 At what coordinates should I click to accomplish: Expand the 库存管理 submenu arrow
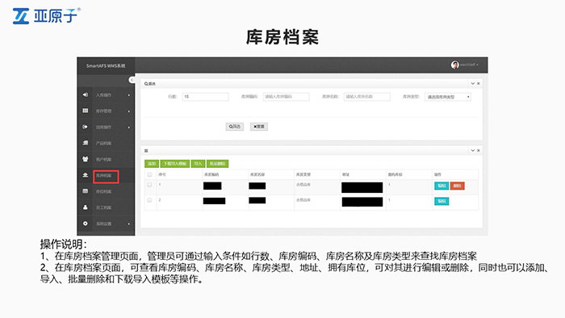(x=129, y=111)
